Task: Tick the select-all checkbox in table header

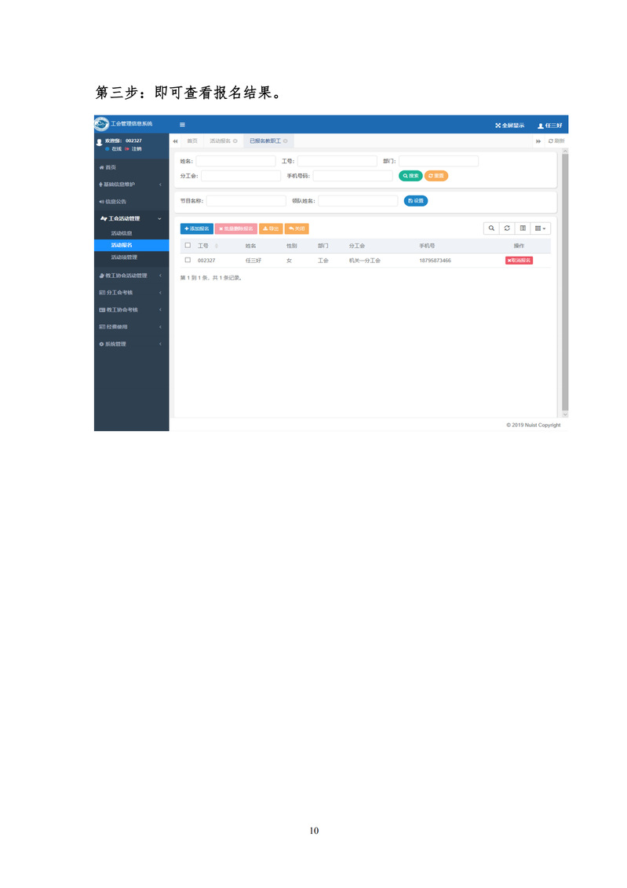Action: click(188, 246)
